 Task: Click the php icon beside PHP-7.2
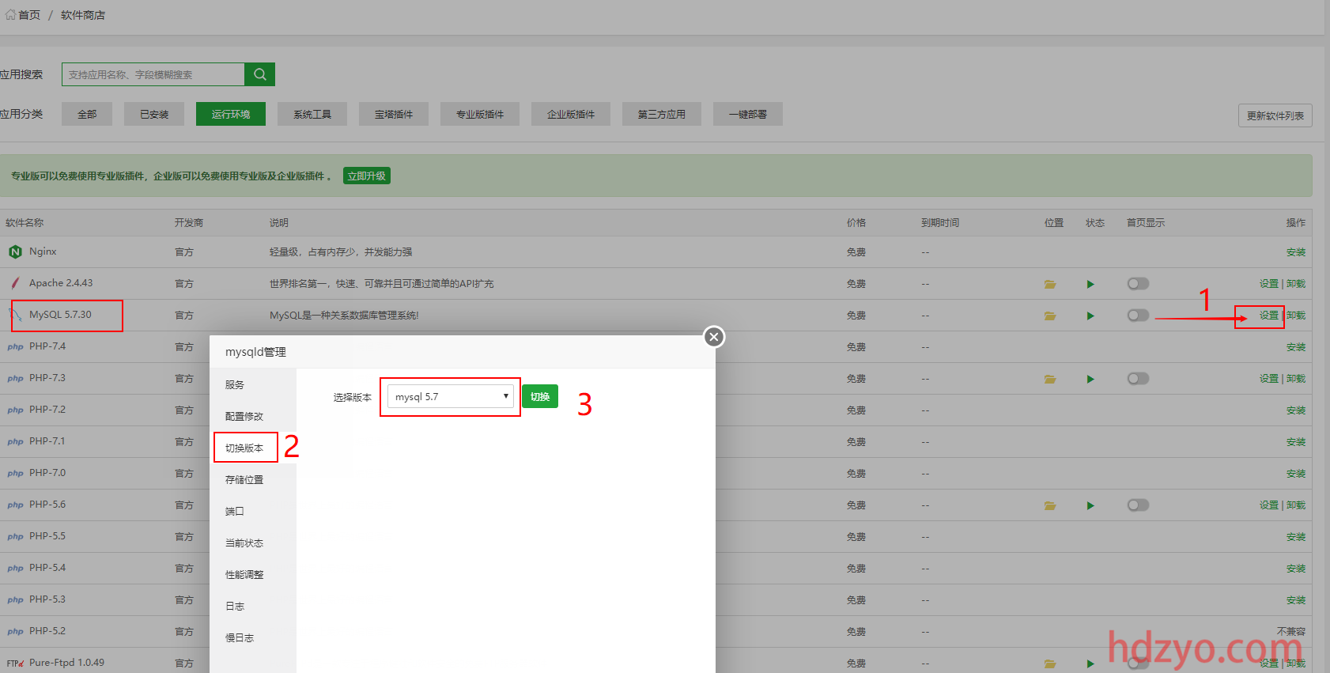[x=15, y=410]
